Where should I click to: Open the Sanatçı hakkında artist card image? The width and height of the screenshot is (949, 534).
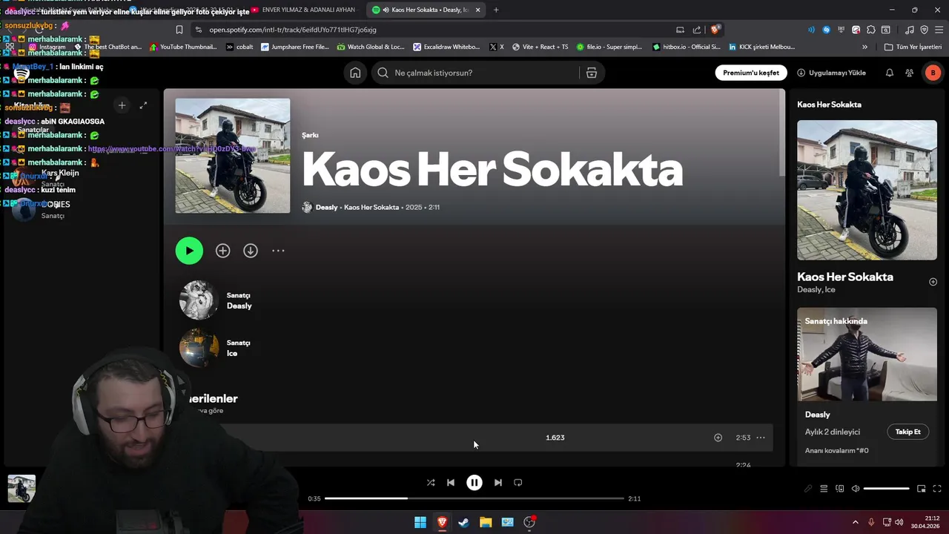point(867,355)
